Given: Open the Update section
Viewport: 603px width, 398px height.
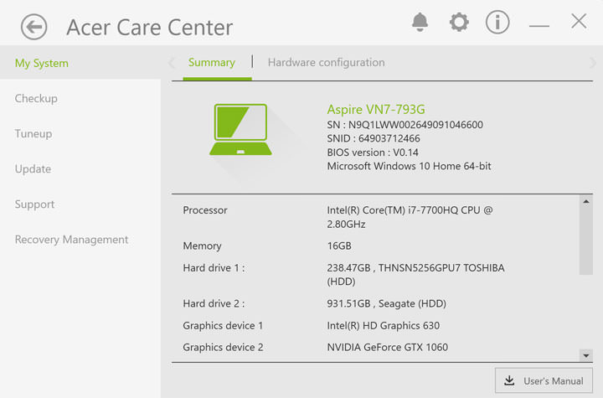Looking at the screenshot, I should 33,169.
